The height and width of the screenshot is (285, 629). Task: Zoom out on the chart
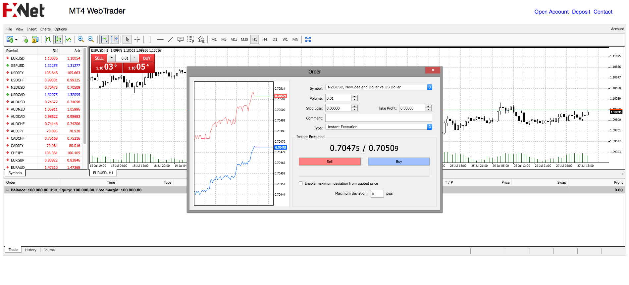tap(91, 39)
